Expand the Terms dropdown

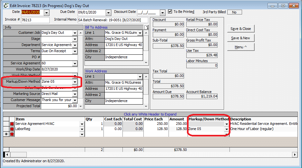[x=75, y=51]
